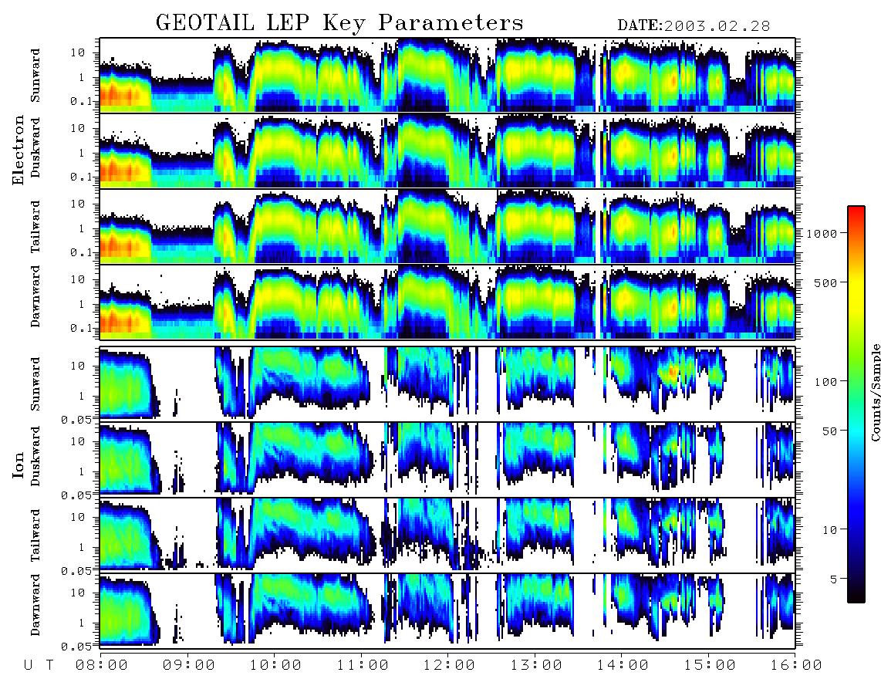Click the vertical "Ion" group label
This screenshot has height=679, width=881.
(19, 464)
